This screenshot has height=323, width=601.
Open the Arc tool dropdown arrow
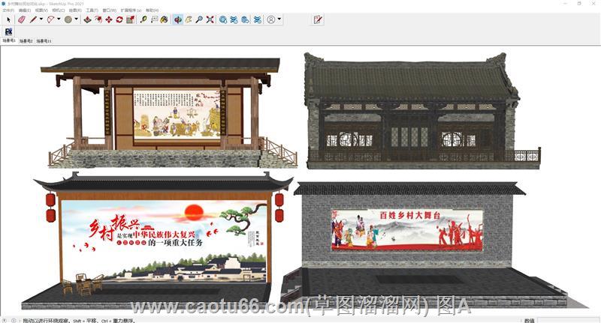(x=59, y=19)
